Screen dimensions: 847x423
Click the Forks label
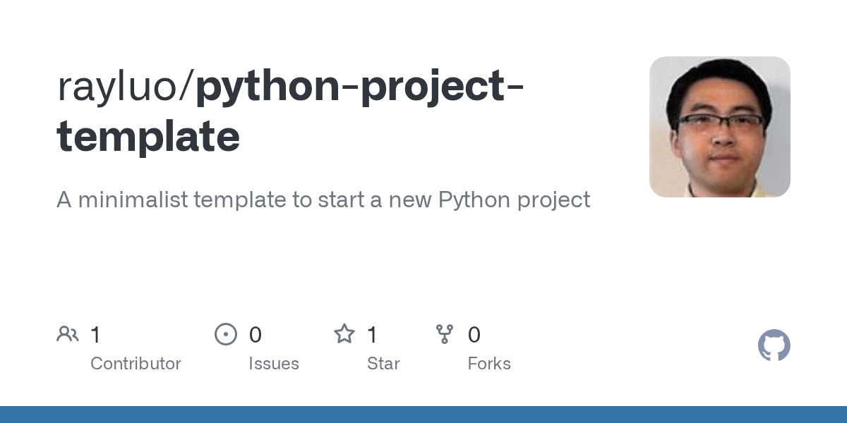coord(489,364)
